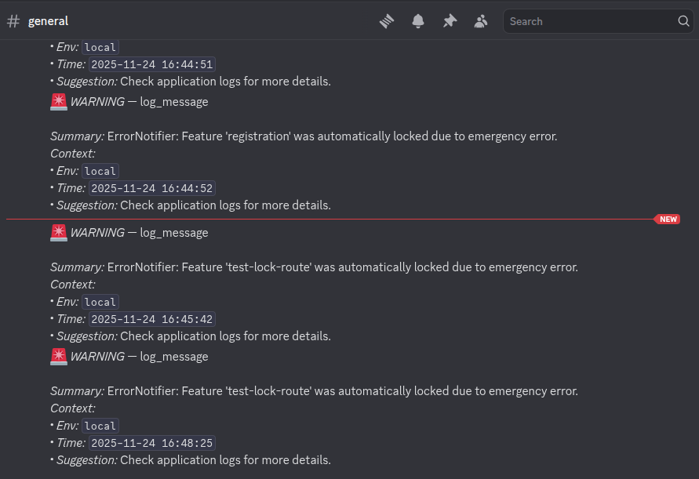Open the Threads panel

point(387,21)
